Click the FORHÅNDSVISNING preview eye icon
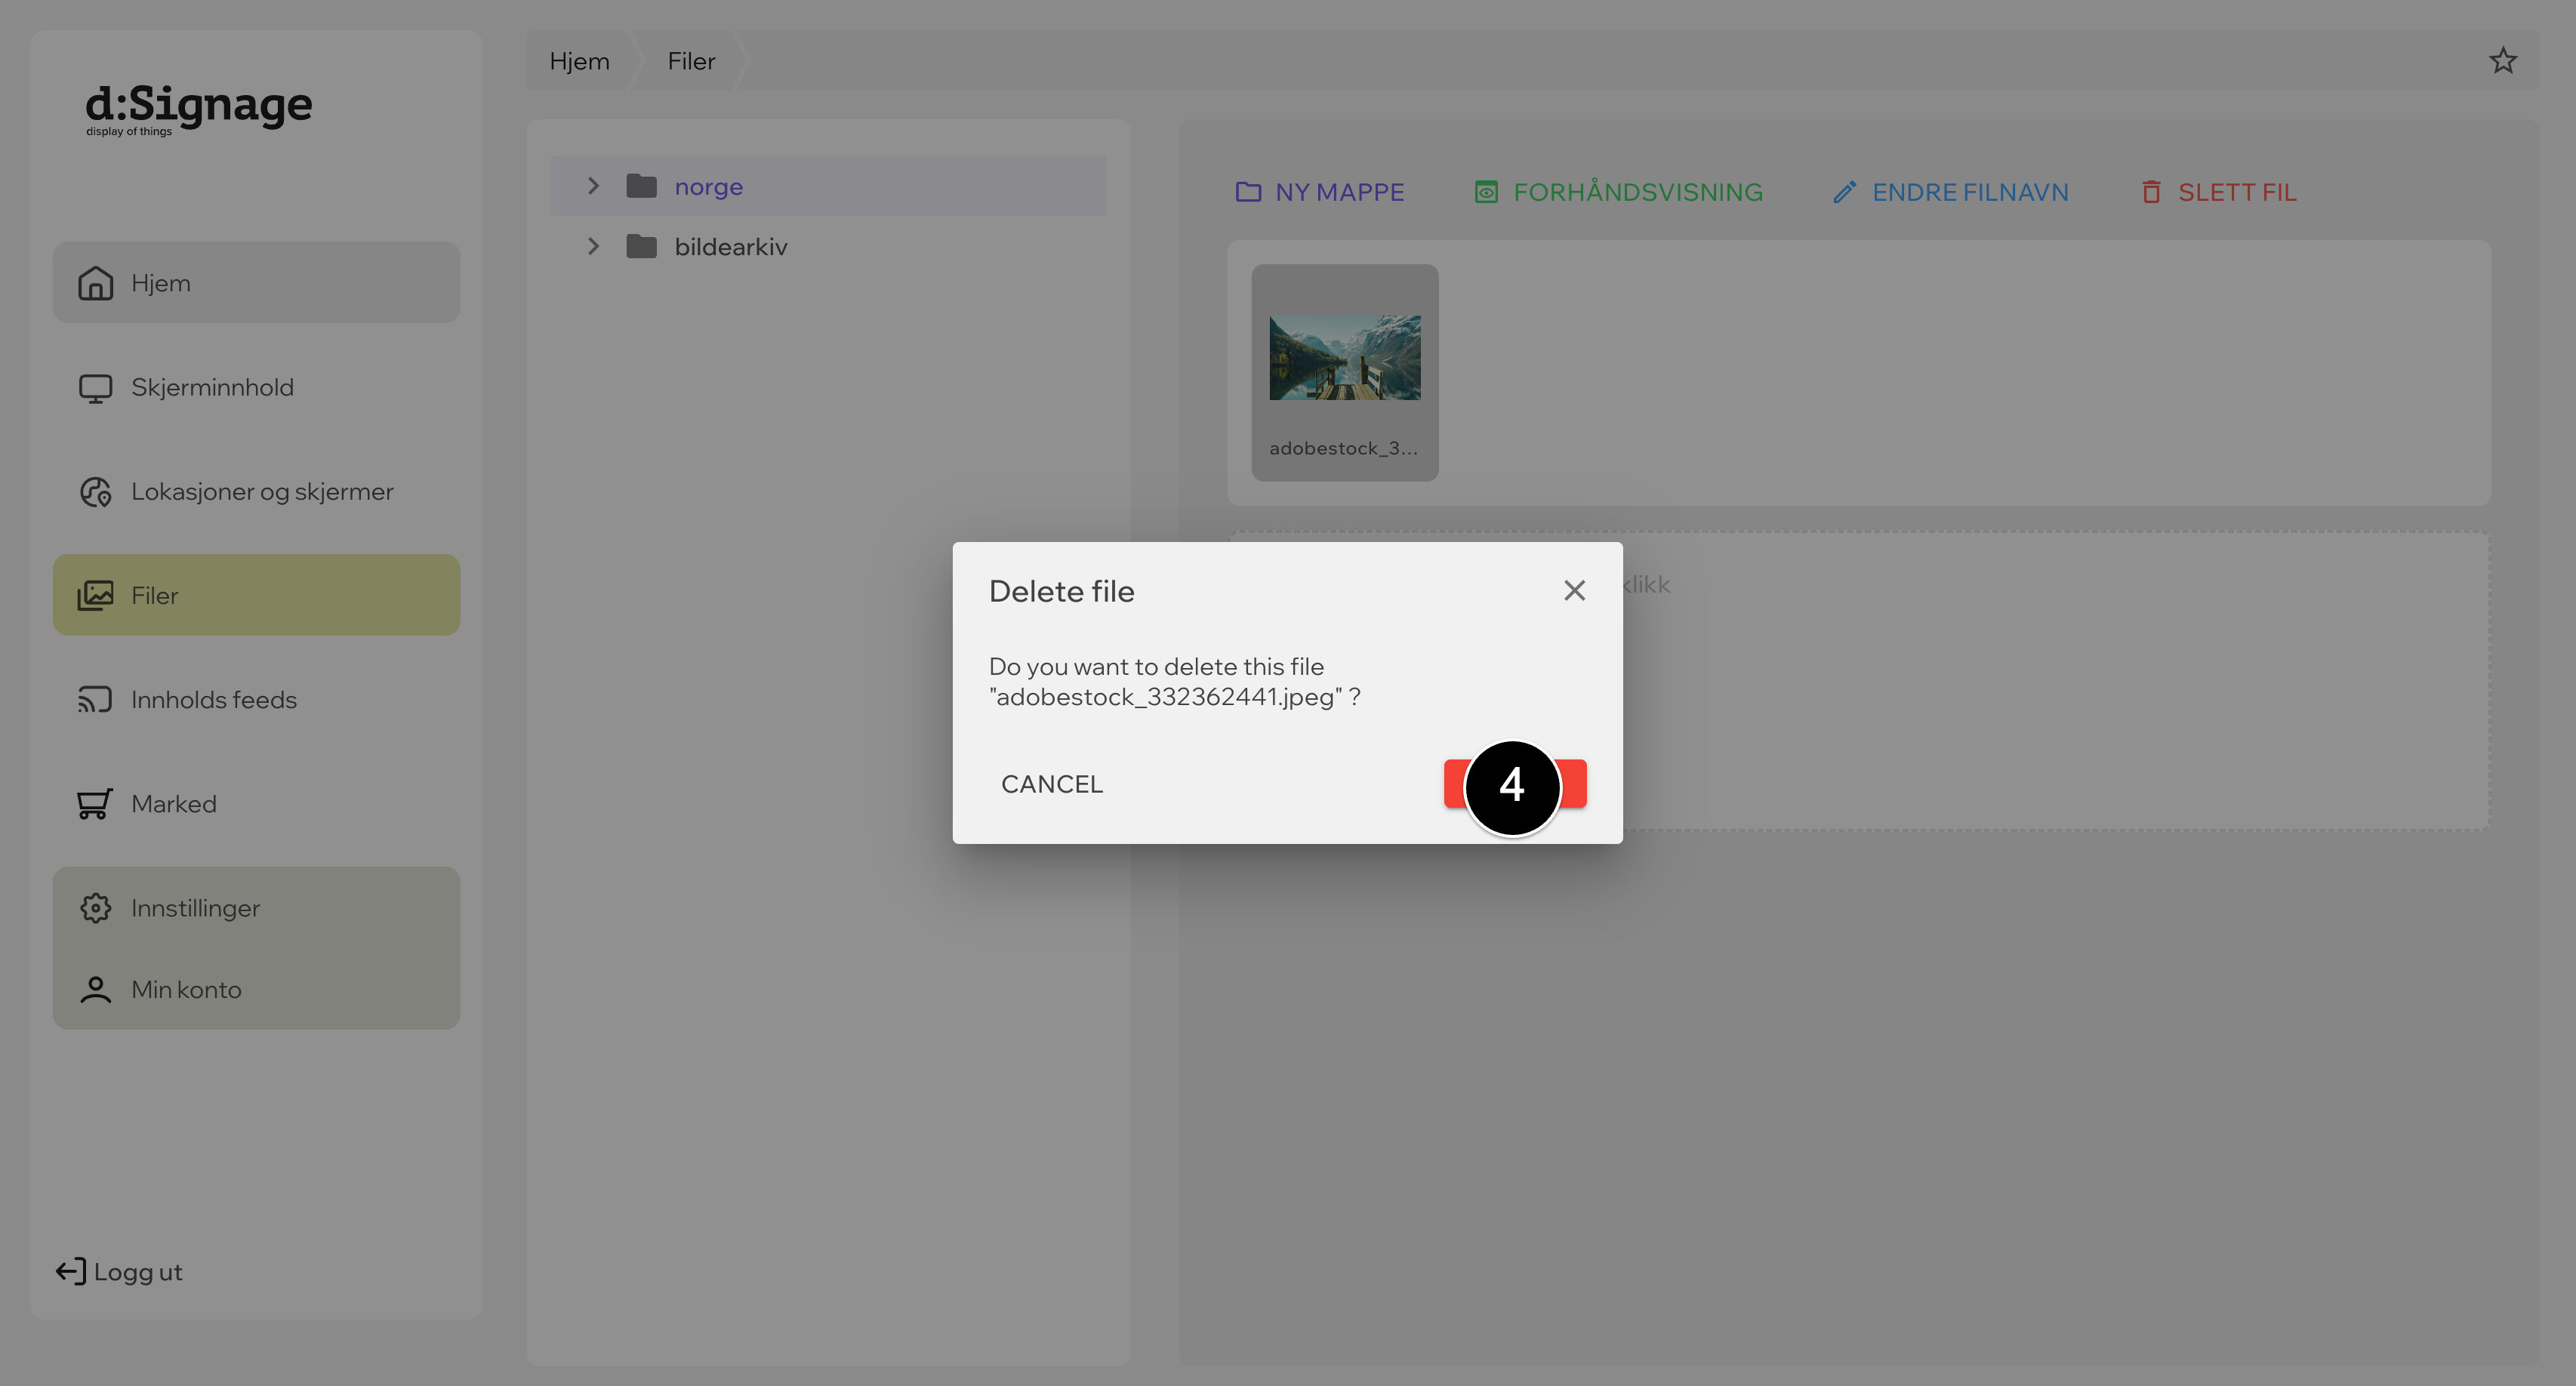 click(1487, 192)
